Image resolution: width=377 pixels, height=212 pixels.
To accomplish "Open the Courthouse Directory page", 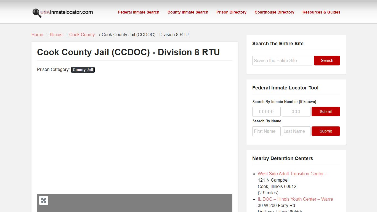I will coord(274,12).
